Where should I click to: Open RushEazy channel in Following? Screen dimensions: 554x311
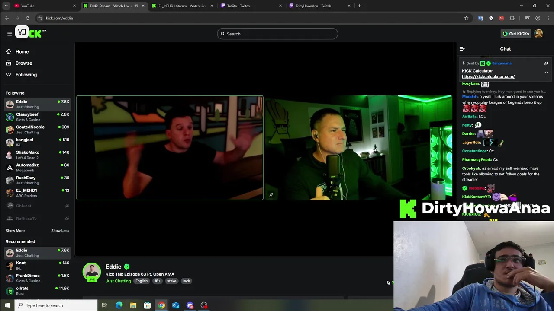pos(38,180)
